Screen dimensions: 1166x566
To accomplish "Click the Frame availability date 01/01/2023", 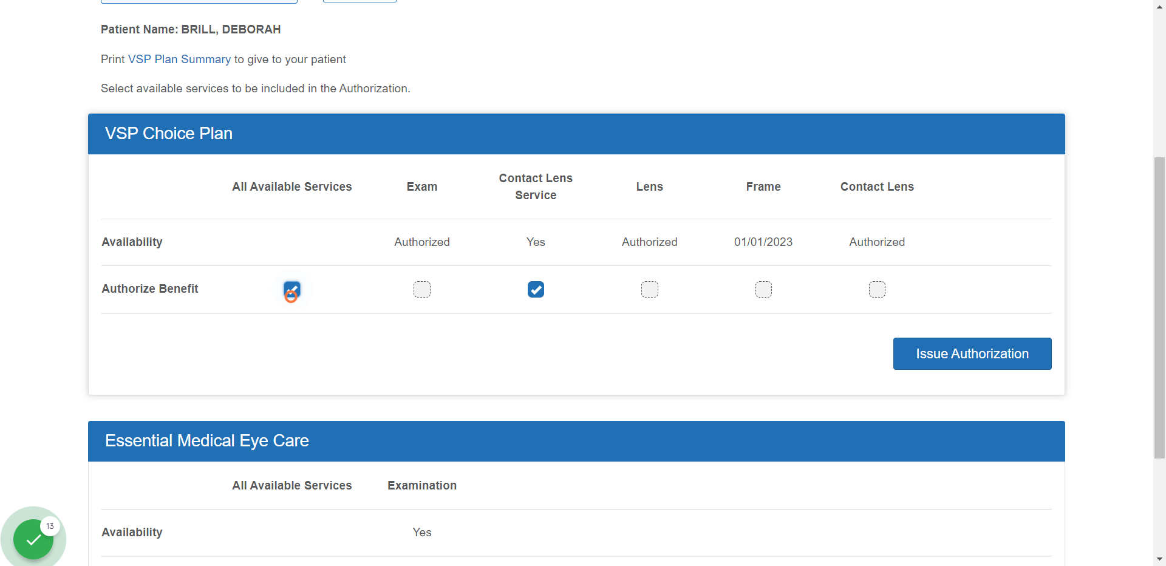I will point(763,242).
